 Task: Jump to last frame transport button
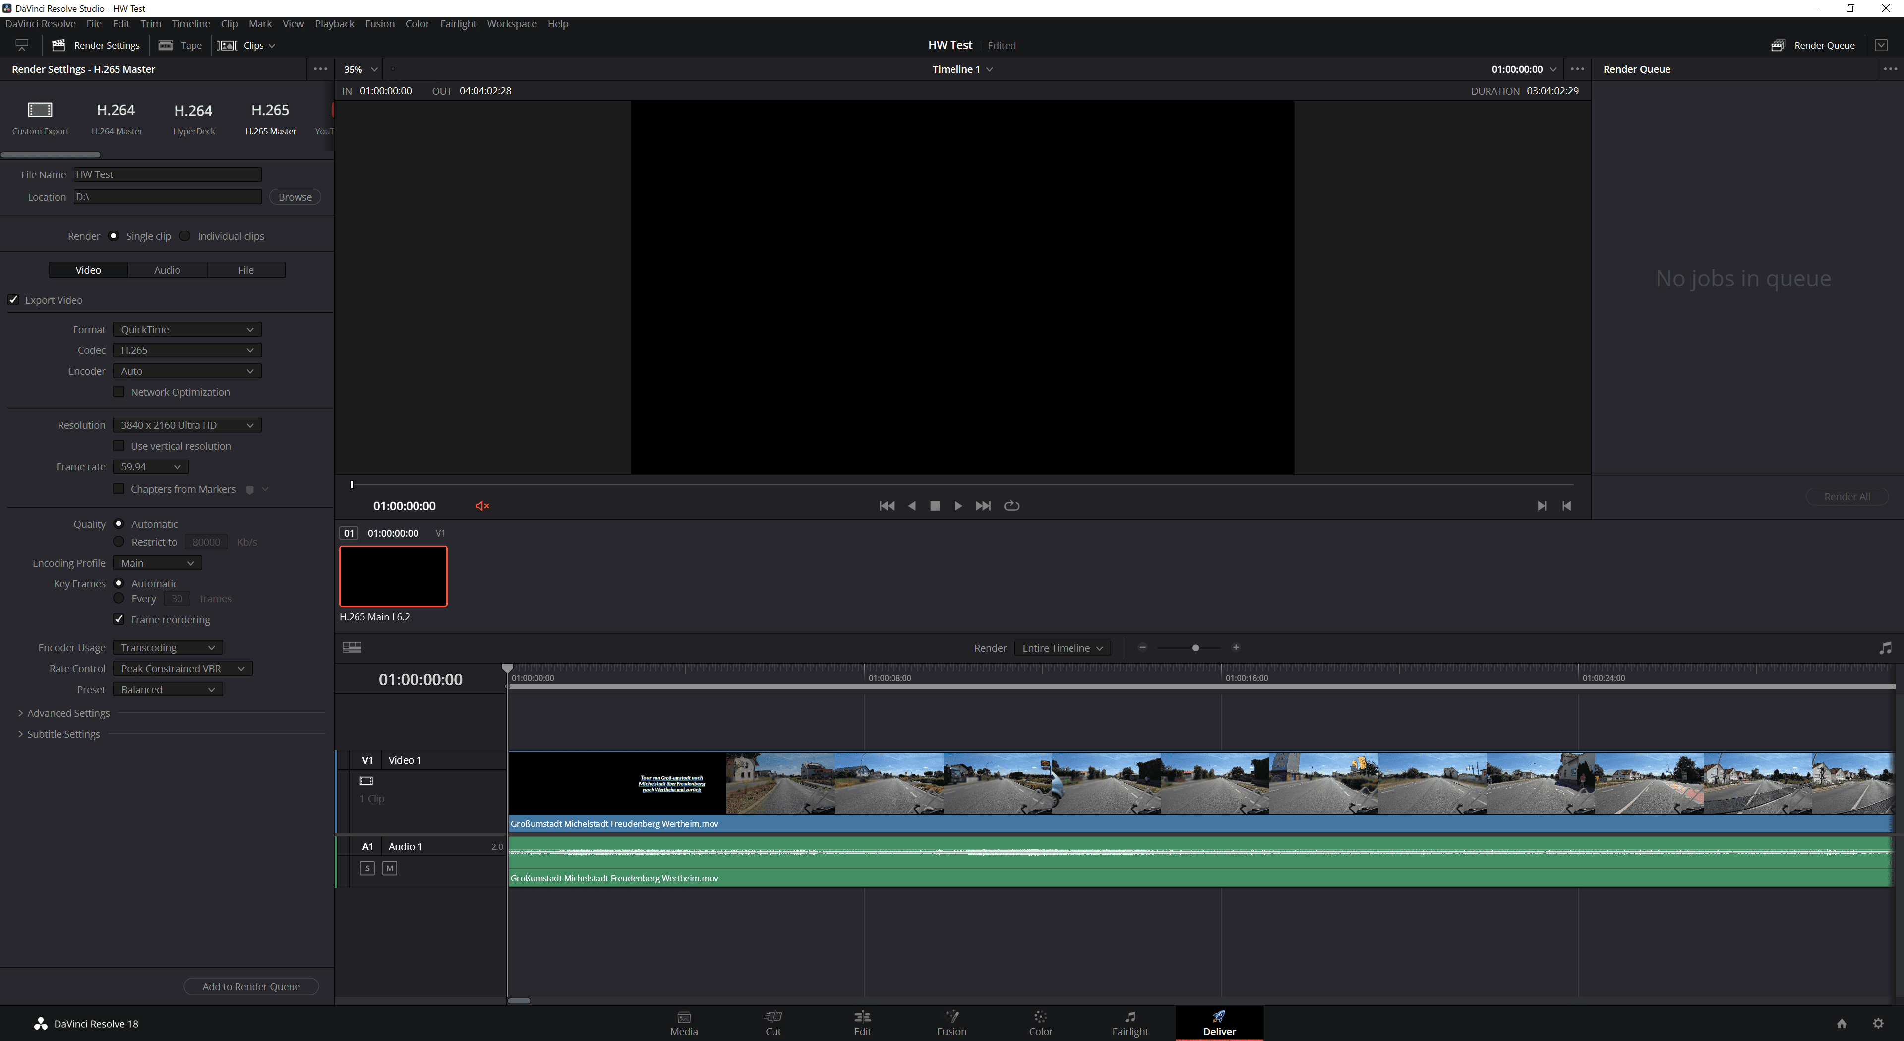[983, 505]
